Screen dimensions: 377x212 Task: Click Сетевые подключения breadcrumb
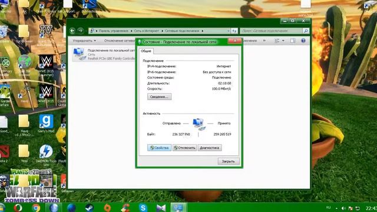(x=182, y=31)
